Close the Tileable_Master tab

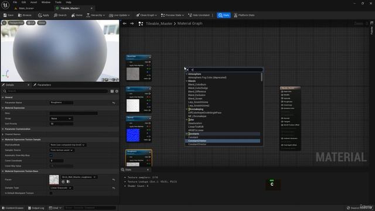click(91, 8)
